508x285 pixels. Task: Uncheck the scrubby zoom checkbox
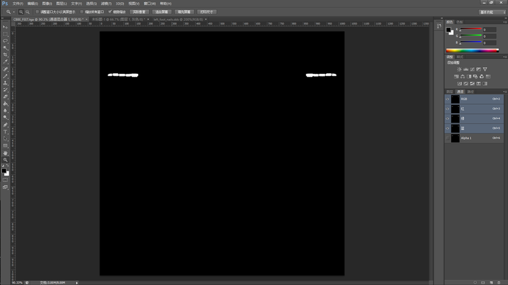[110, 12]
